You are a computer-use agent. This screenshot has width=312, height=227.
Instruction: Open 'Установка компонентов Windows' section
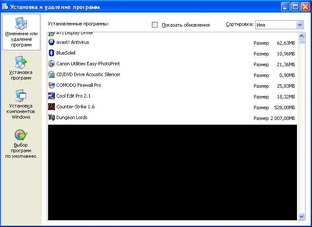21,104
